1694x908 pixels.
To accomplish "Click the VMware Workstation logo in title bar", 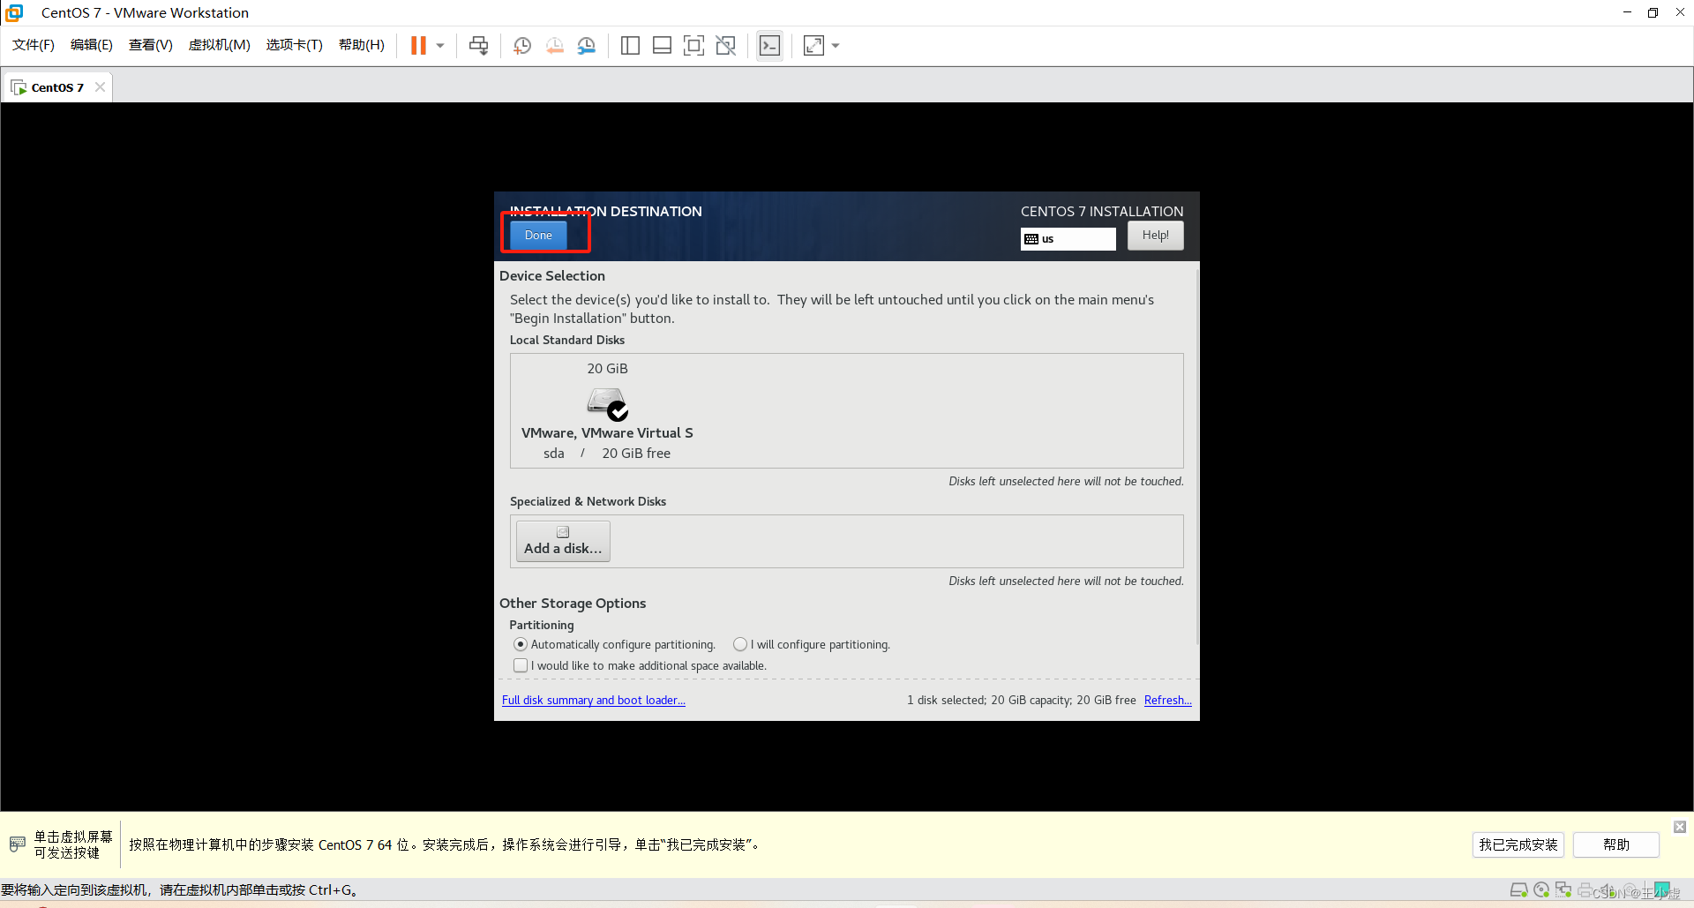I will pos(14,12).
